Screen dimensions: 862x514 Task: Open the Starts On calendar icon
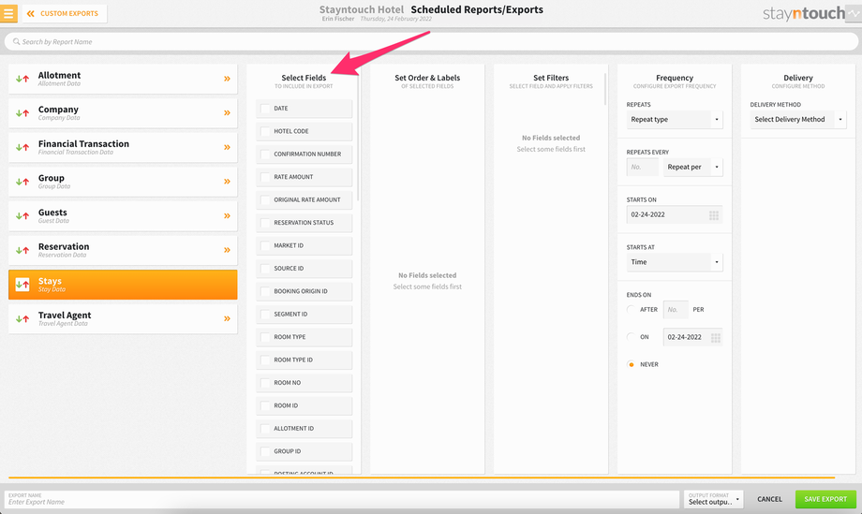point(714,215)
